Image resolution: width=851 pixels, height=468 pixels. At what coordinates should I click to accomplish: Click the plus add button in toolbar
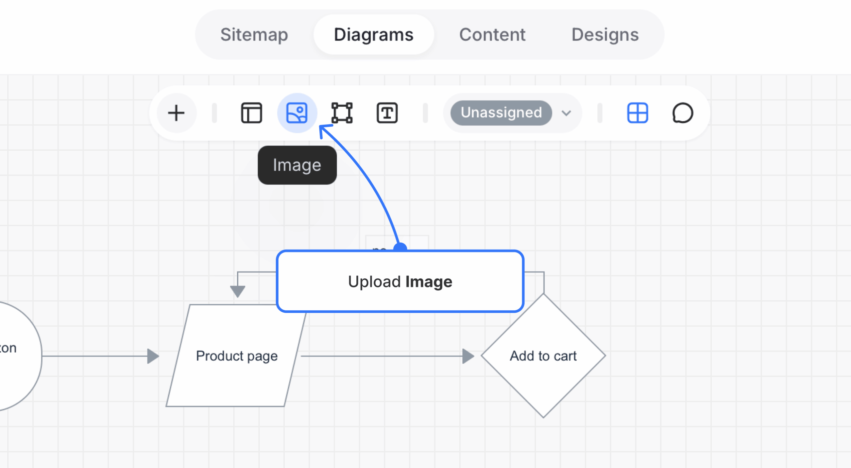[x=176, y=113]
